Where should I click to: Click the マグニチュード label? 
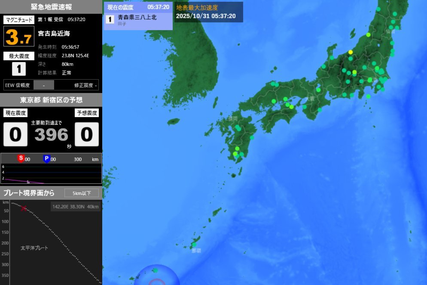[x=19, y=20]
